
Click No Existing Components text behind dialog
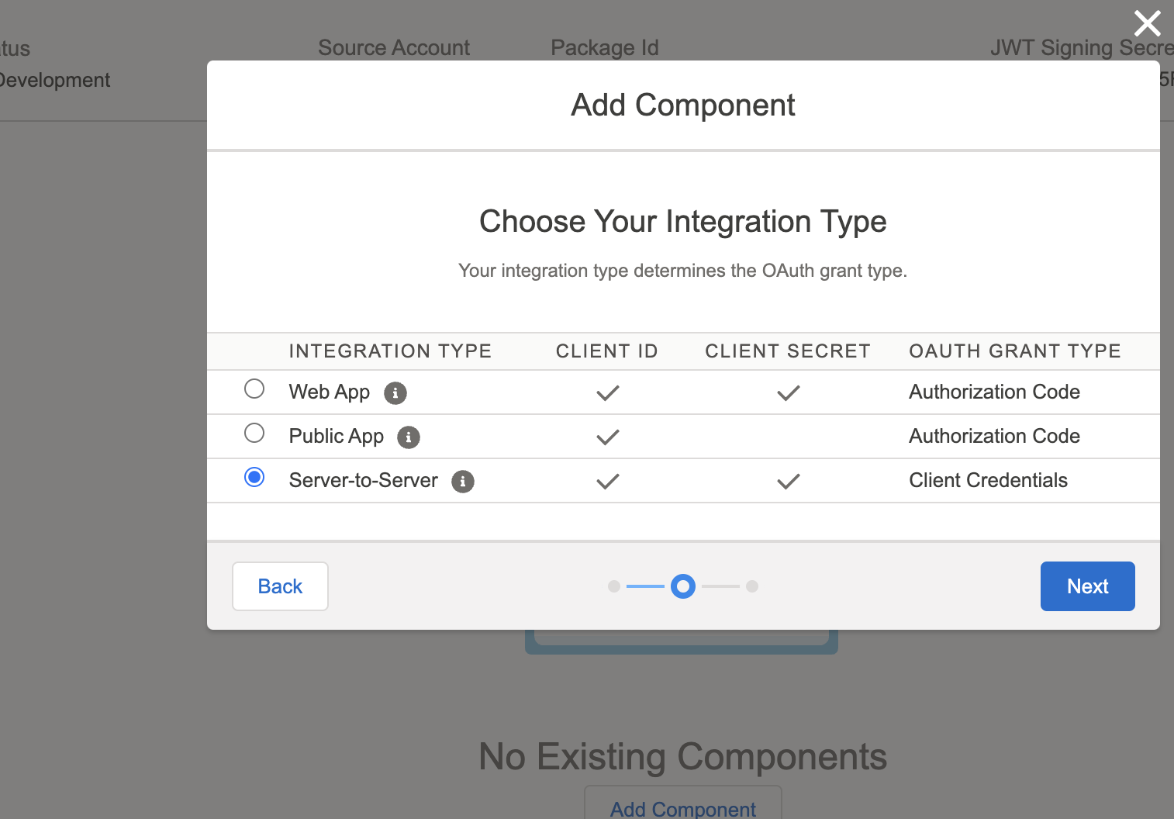coord(683,757)
